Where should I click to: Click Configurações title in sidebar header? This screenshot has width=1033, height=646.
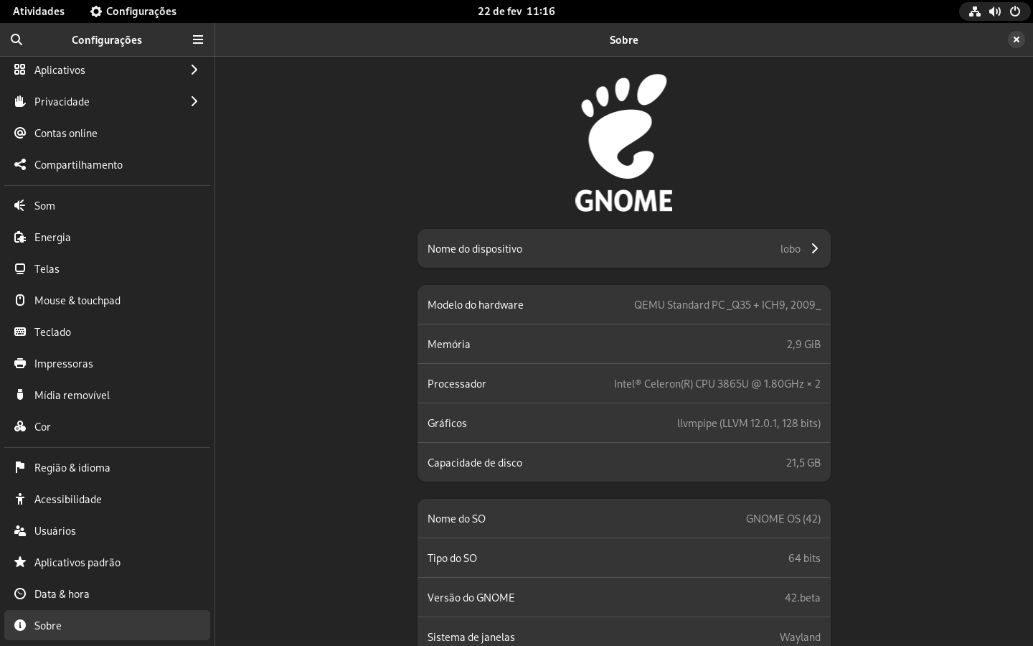(x=107, y=40)
